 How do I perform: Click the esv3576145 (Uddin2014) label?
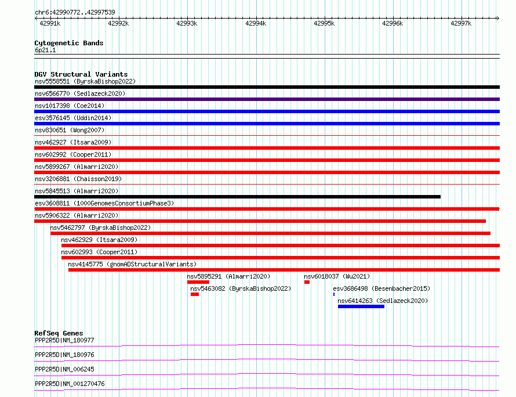(72, 118)
